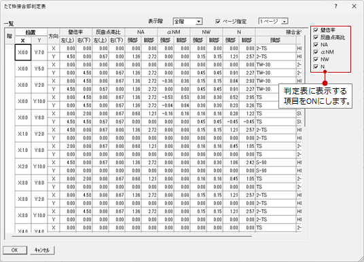
Task: Click the X header under 位置
Action: click(23, 40)
